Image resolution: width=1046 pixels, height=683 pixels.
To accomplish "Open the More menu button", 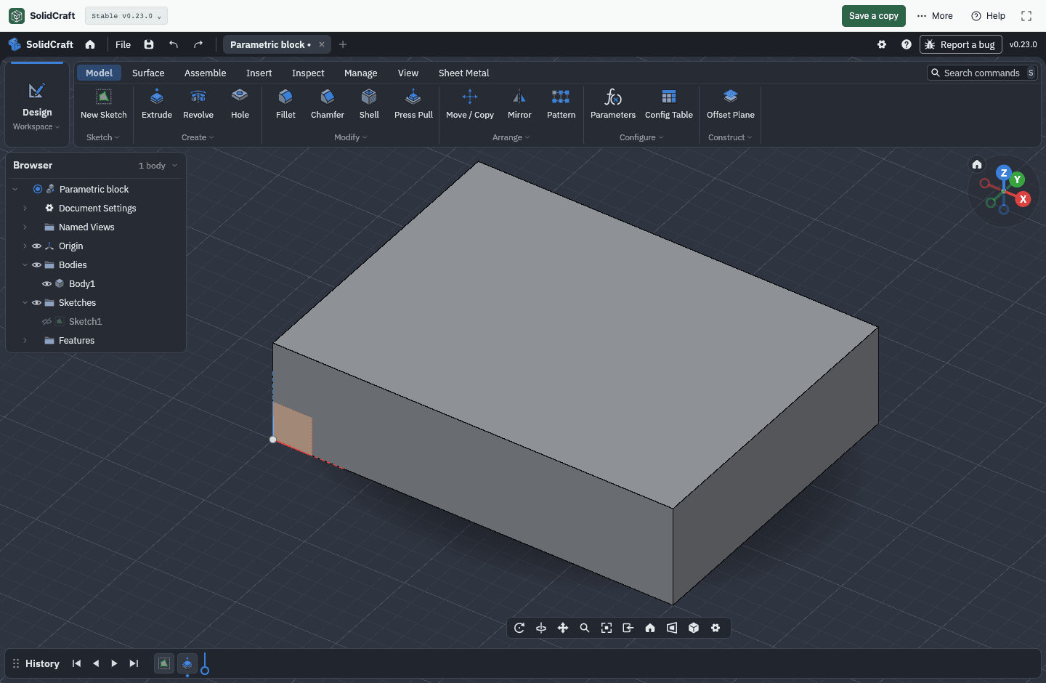I will tap(934, 16).
